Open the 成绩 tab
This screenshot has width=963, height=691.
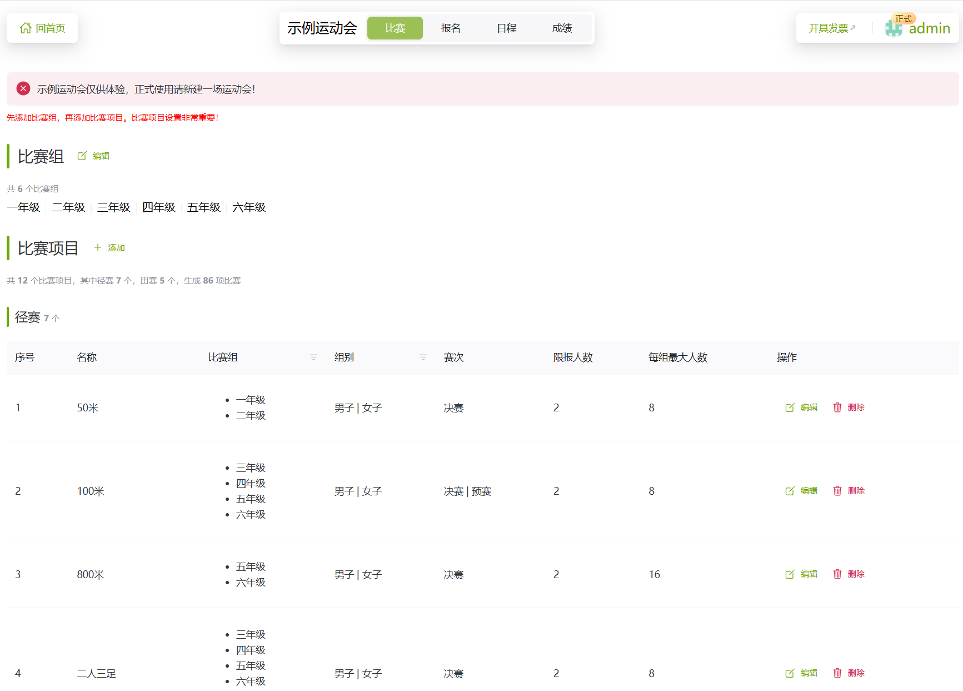(562, 28)
